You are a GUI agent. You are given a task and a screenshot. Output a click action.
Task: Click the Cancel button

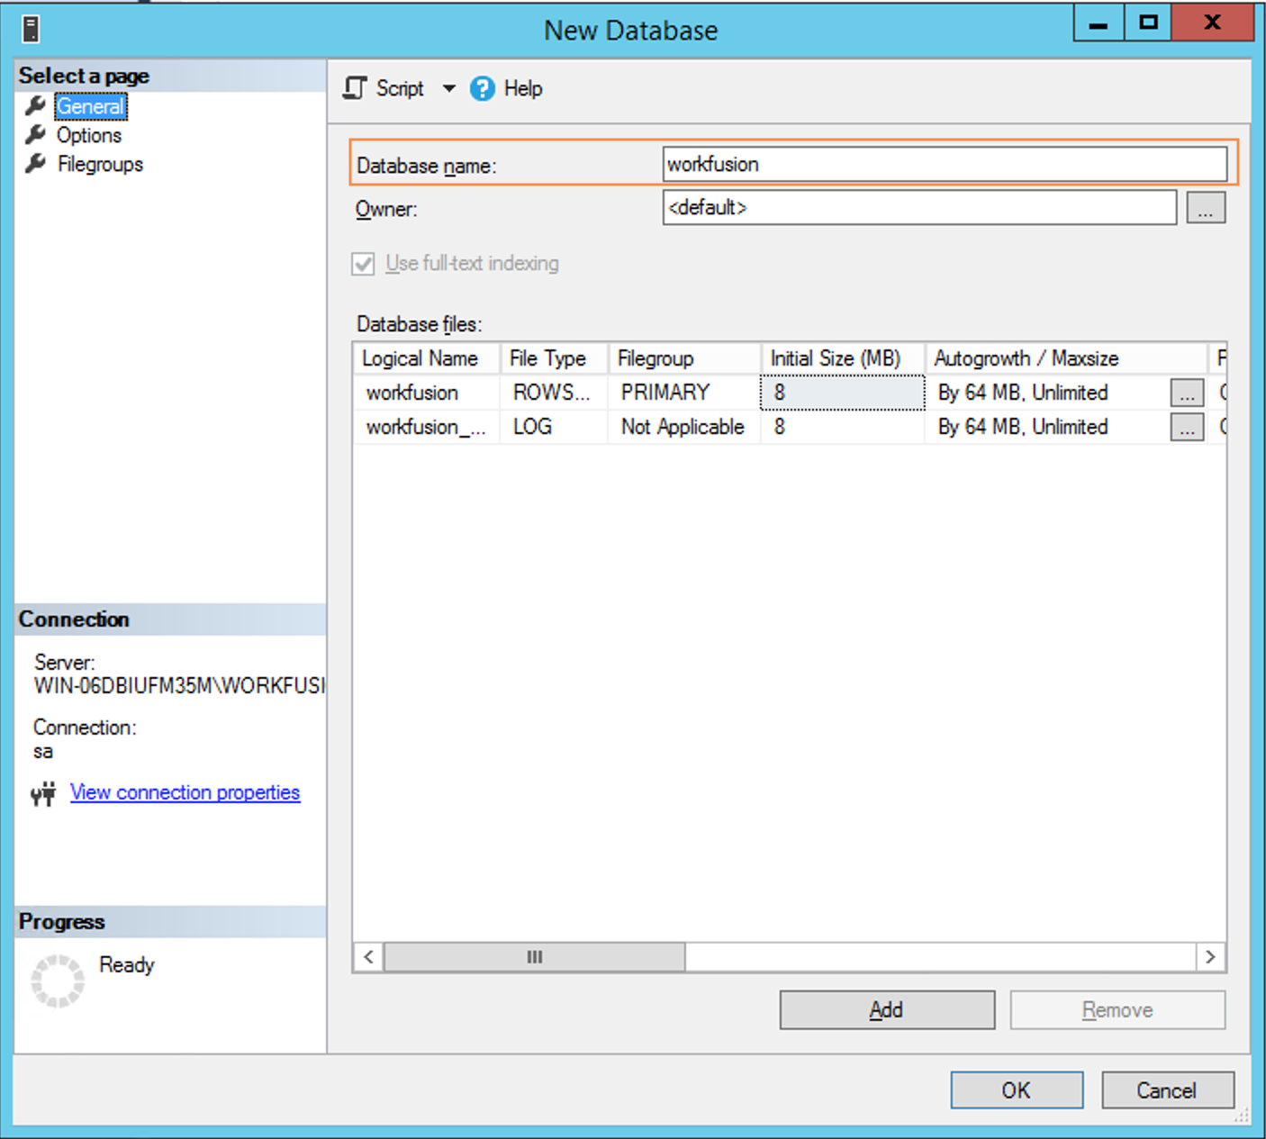[x=1167, y=1090]
